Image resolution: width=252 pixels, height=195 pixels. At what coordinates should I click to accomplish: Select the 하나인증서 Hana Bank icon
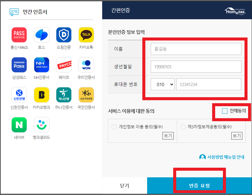click(64, 95)
